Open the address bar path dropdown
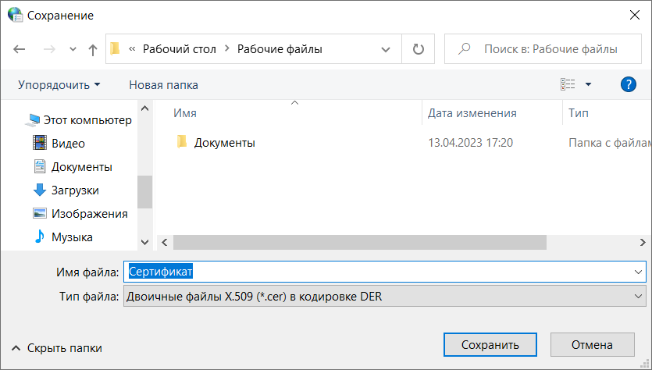Image resolution: width=652 pixels, height=370 pixels. [386, 49]
